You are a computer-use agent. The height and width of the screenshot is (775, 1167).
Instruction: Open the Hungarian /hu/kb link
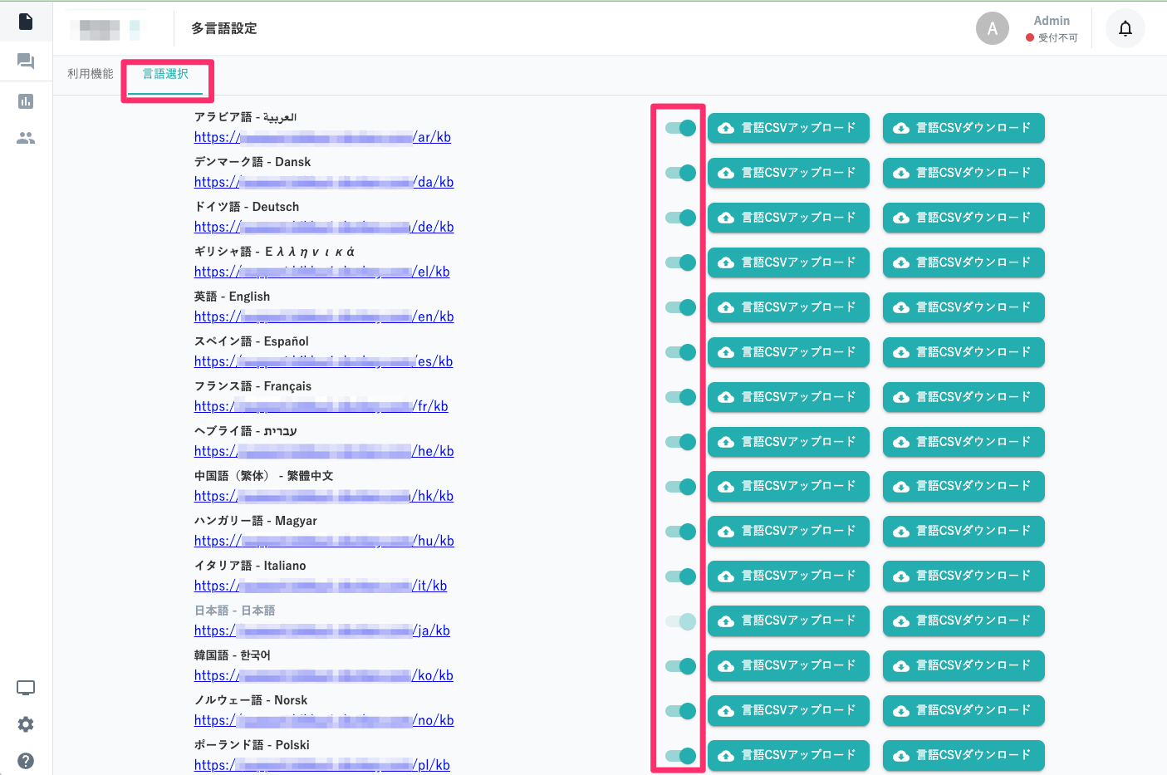coord(324,542)
